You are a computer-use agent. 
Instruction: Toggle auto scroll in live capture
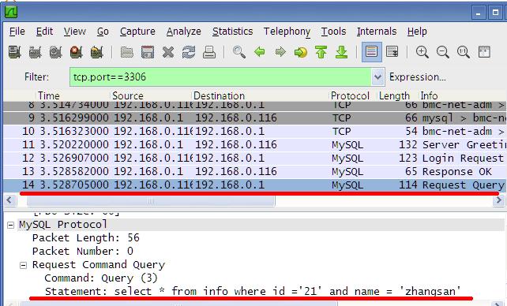tap(392, 51)
